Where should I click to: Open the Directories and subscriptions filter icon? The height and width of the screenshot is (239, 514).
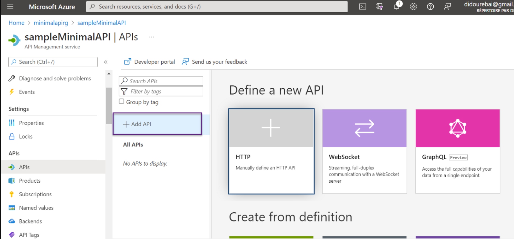coord(379,7)
